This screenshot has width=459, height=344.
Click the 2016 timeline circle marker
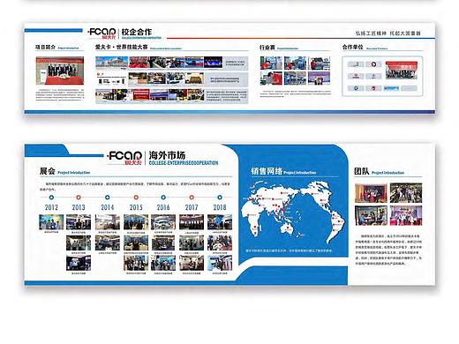[163, 198]
